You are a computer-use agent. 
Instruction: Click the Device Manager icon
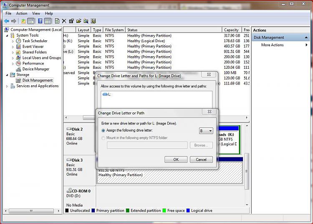(18, 69)
